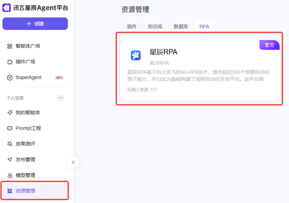This screenshot has height=203, width=289.
Task: Open the 星辰RPA resource card title
Action: [x=163, y=52]
